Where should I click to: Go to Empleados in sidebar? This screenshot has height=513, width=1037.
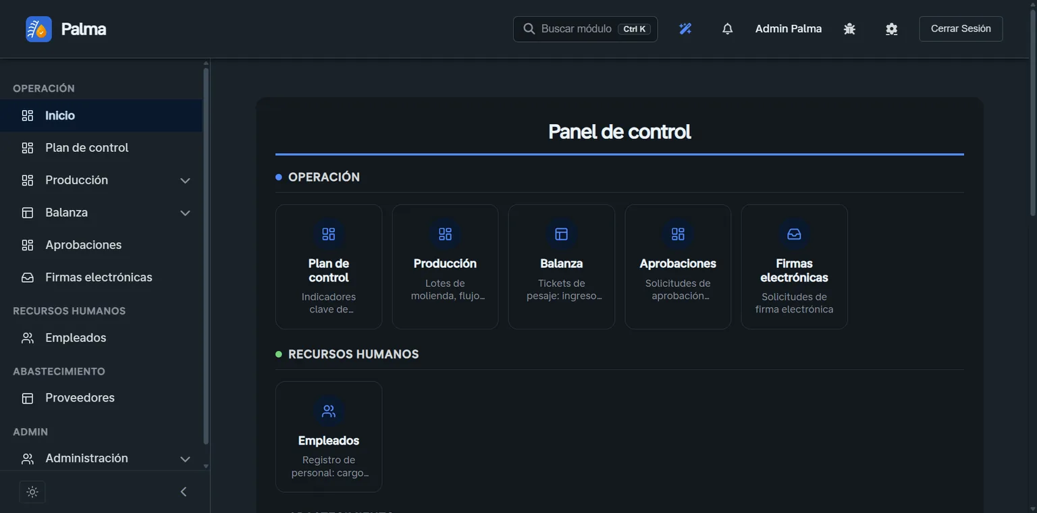point(101,337)
